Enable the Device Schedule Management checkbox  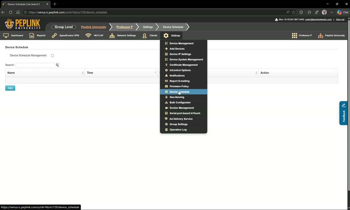tap(52, 56)
